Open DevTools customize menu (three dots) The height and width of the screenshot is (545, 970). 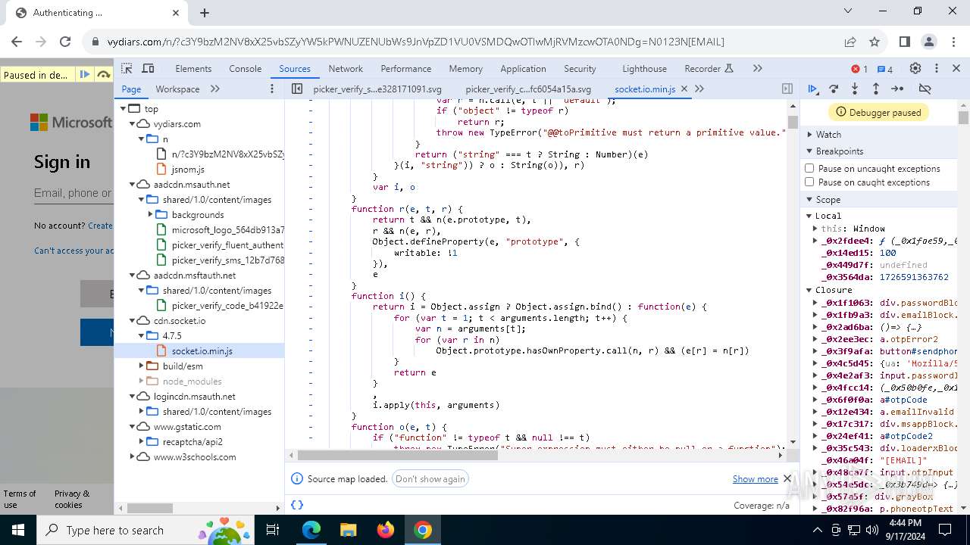(x=937, y=68)
